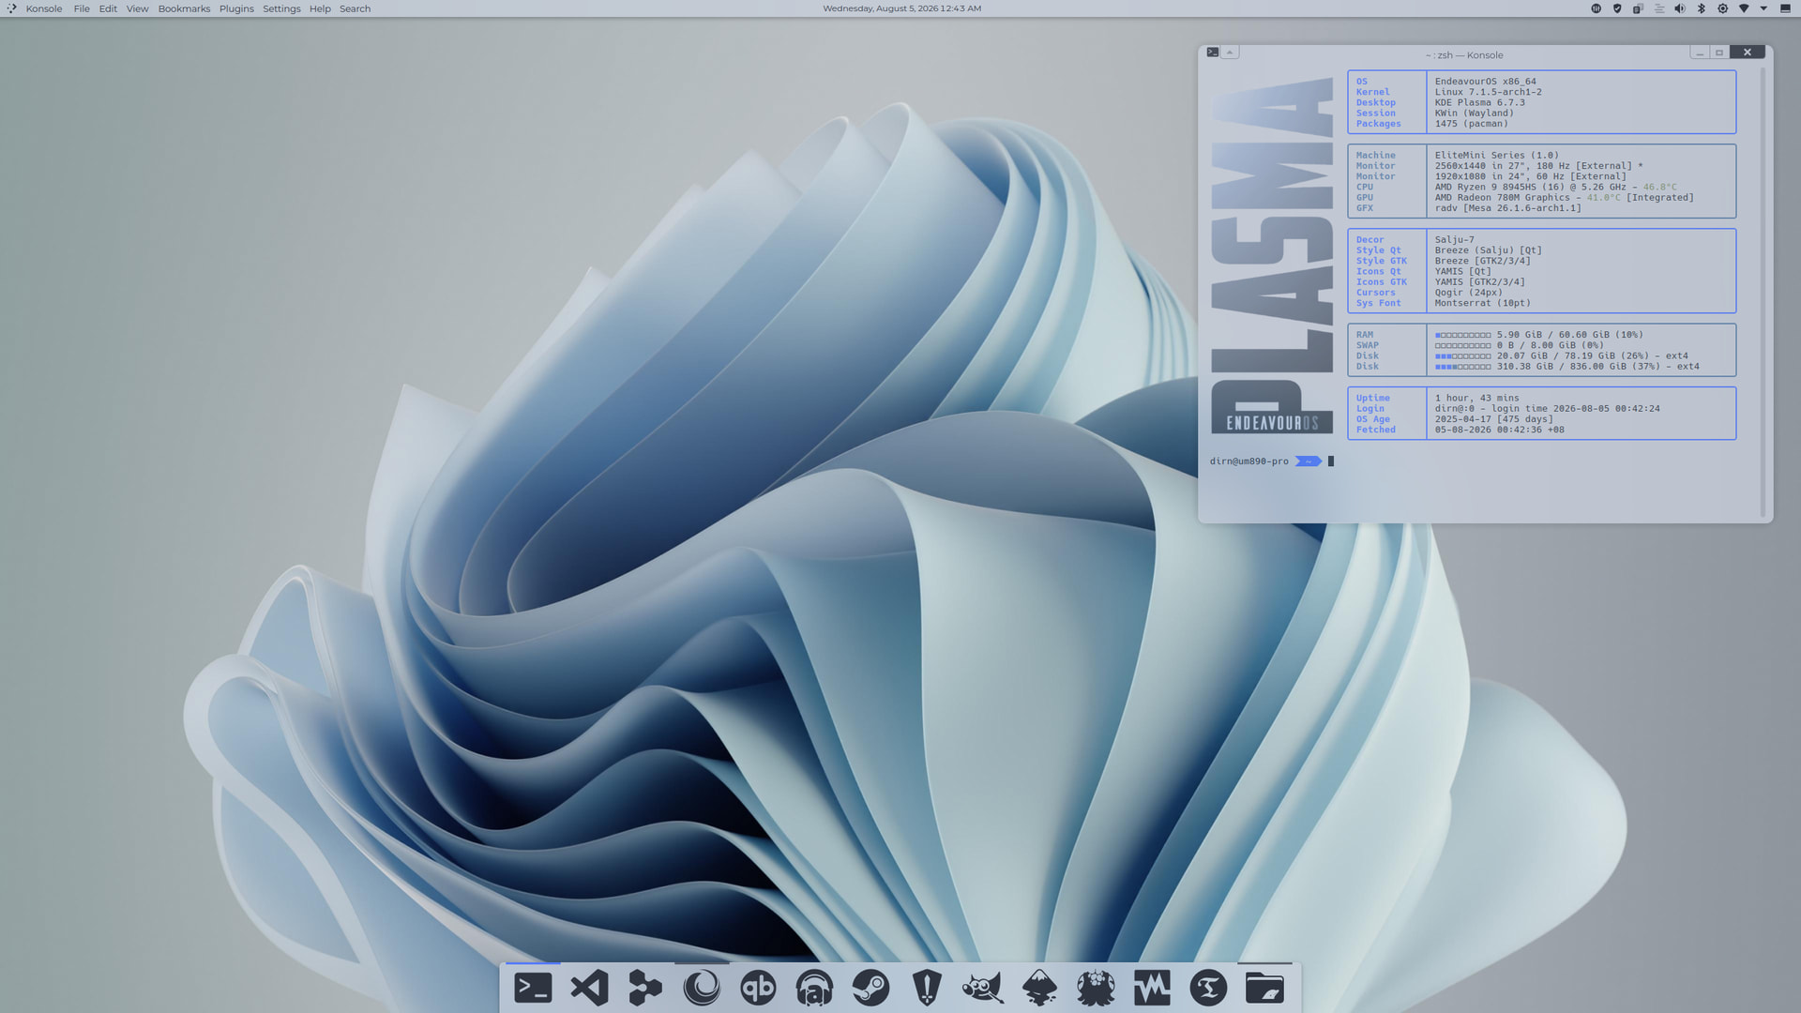The height and width of the screenshot is (1013, 1801).
Task: Open the Konsole window icon menu in title bar
Action: 1213,53
